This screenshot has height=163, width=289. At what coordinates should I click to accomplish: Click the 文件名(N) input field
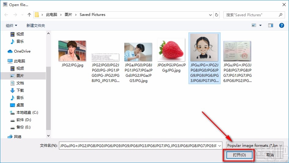[141, 146]
